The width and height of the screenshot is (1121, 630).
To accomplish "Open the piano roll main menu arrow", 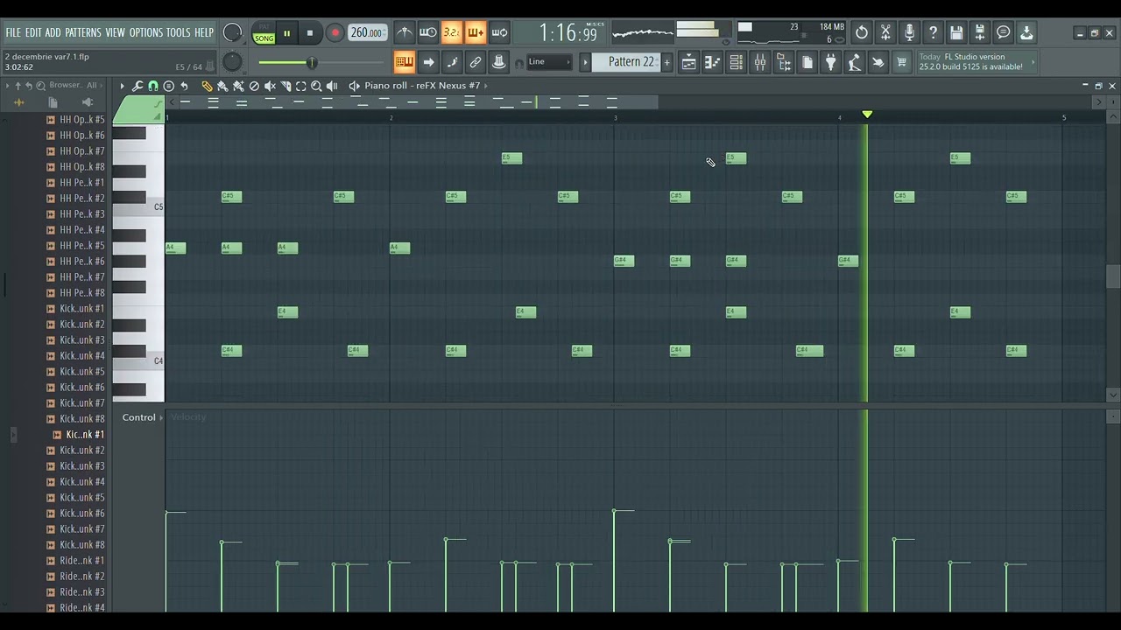I will [122, 86].
